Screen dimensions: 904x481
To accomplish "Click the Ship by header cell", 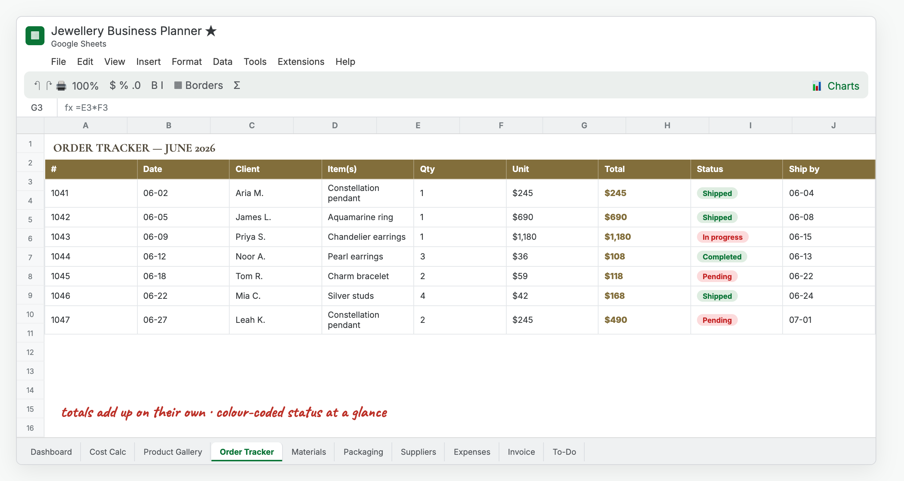I will pyautogui.click(x=829, y=169).
